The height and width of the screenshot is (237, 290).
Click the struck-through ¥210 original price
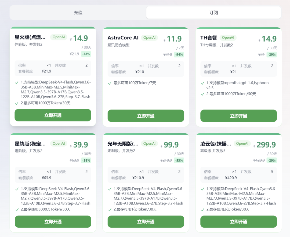coord(168,54)
